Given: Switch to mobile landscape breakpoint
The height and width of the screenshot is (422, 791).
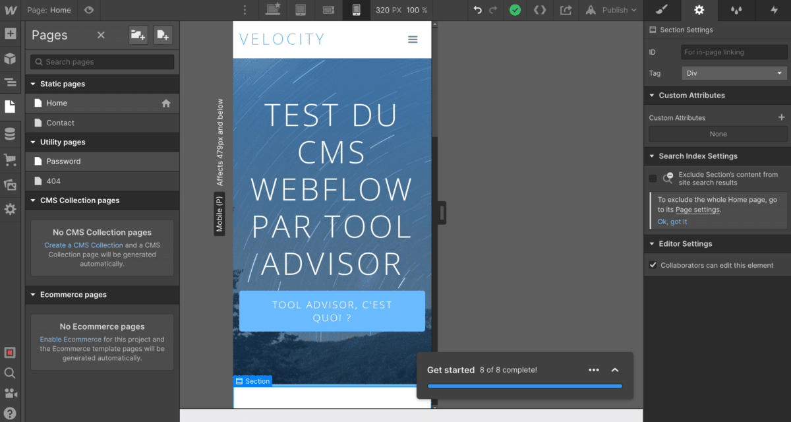Looking at the screenshot, I should pyautogui.click(x=328, y=10).
